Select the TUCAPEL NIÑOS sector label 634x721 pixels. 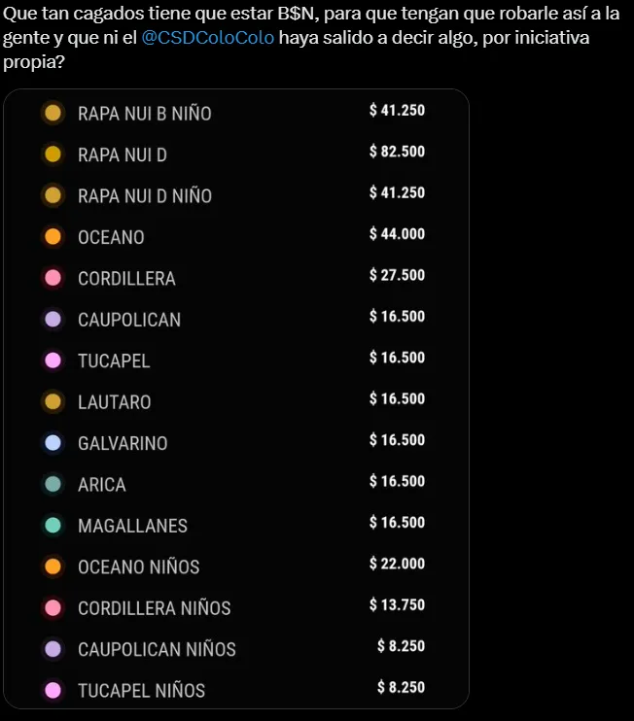[141, 691]
